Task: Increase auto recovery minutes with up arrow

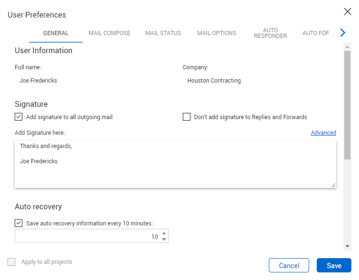Action: pos(164,233)
